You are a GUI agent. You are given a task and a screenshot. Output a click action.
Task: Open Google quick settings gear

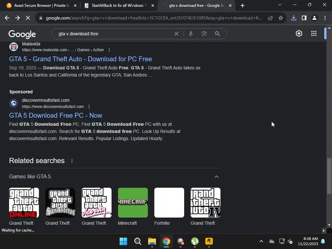point(299,33)
